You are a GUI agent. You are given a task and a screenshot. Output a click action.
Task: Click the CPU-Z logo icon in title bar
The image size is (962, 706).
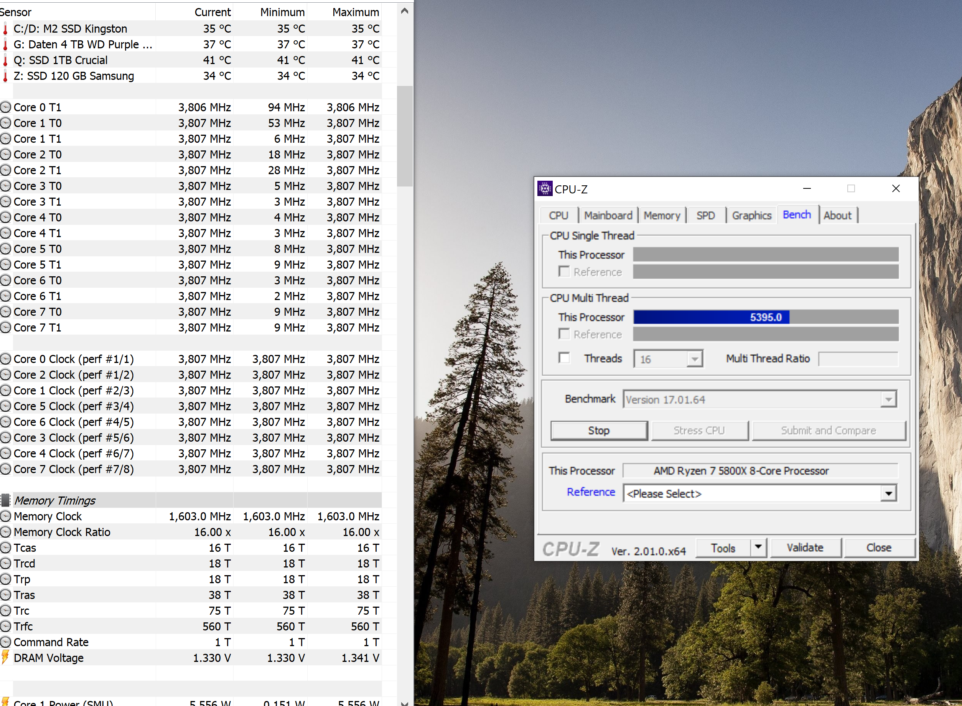545,188
